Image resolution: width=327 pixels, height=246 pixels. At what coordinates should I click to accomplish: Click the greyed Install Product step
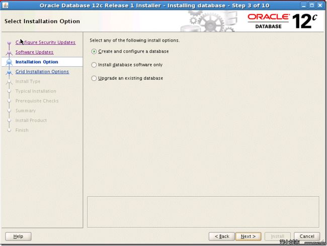click(31, 120)
